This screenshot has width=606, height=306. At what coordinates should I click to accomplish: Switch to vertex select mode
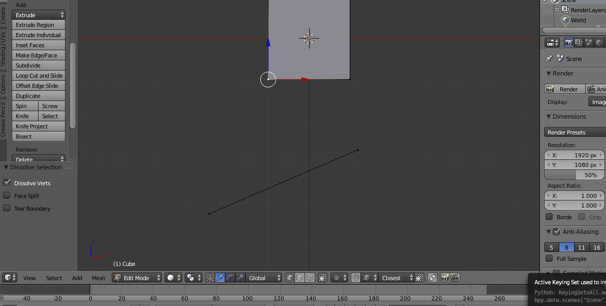click(x=289, y=278)
